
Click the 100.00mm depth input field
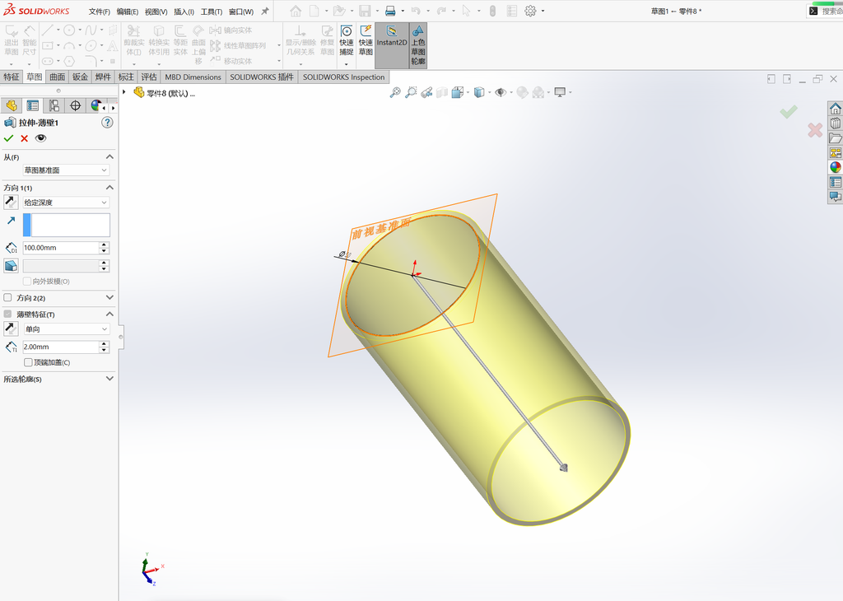pyautogui.click(x=60, y=248)
